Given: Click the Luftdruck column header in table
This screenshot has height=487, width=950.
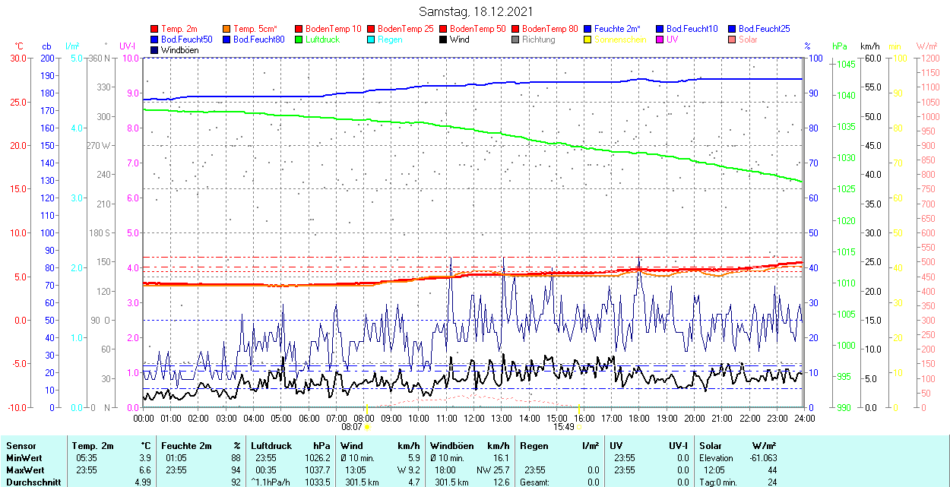Looking at the screenshot, I should (271, 446).
